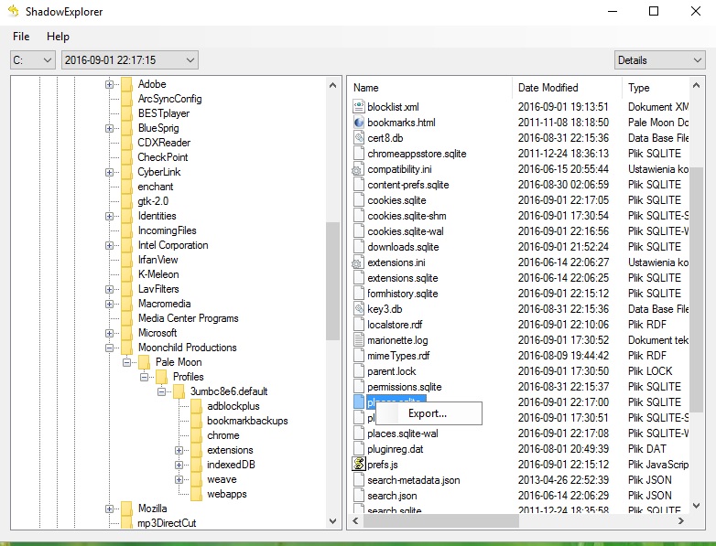Expand the weave tree node

click(x=179, y=479)
